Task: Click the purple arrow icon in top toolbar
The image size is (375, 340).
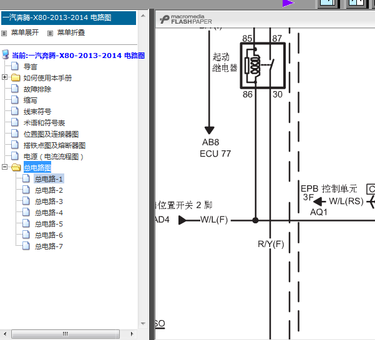Action: click(x=288, y=3)
